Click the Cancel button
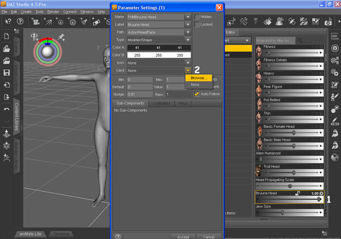Screen dimensions: 341x239 click(209, 237)
